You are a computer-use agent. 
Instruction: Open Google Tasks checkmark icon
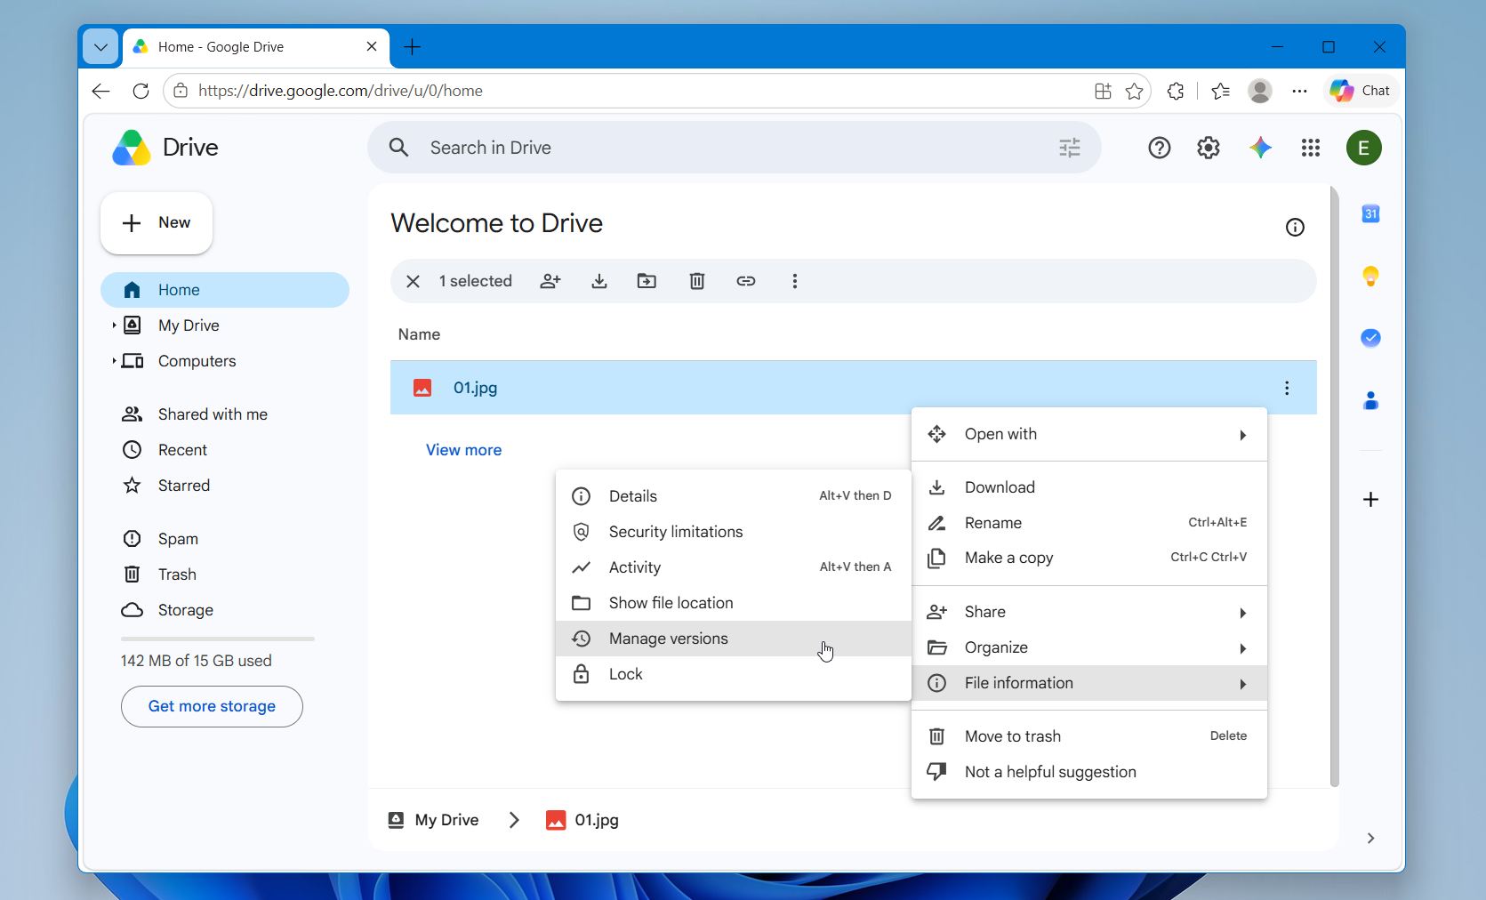(1371, 338)
